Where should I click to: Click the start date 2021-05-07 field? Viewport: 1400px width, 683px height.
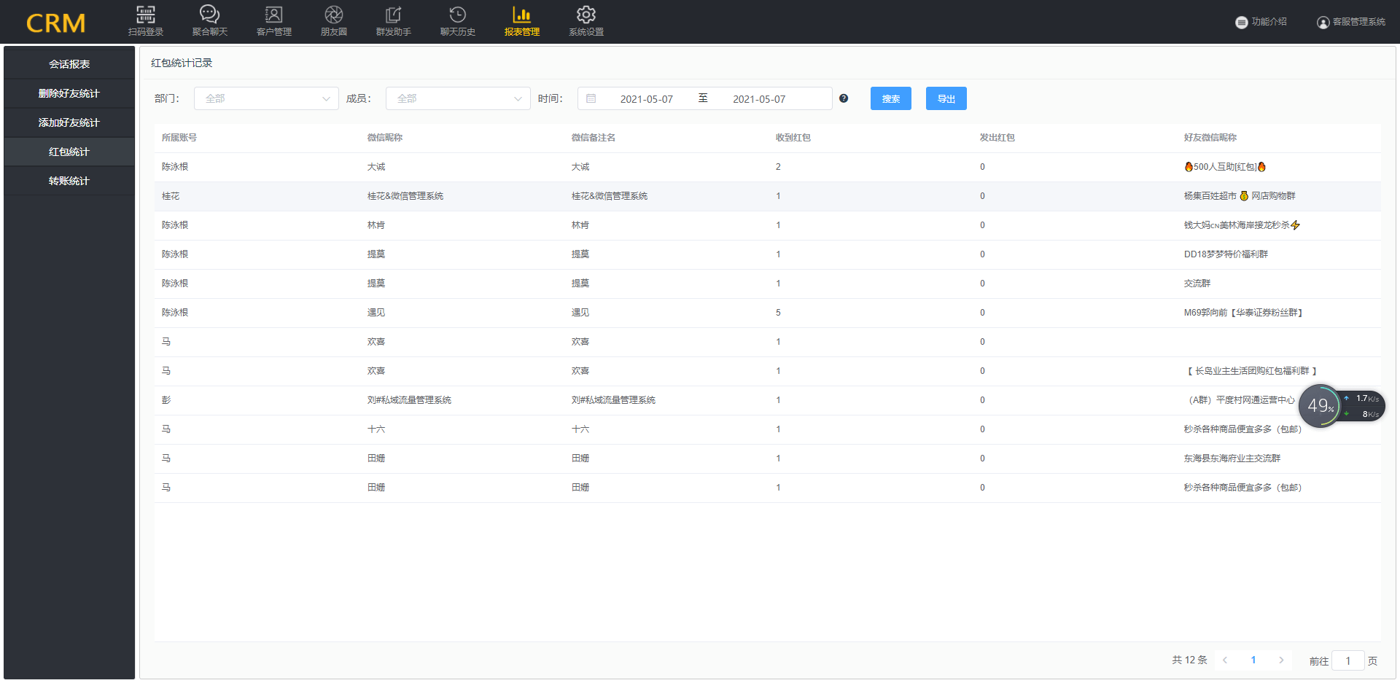[x=646, y=99]
